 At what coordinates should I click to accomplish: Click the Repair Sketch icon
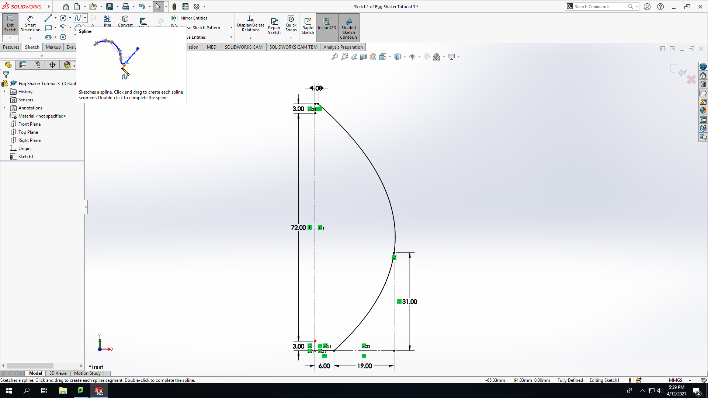(274, 26)
